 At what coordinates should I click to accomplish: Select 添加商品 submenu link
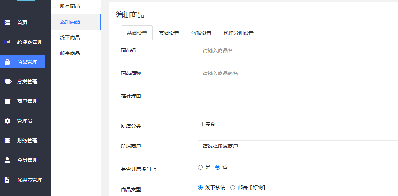pyautogui.click(x=76, y=22)
